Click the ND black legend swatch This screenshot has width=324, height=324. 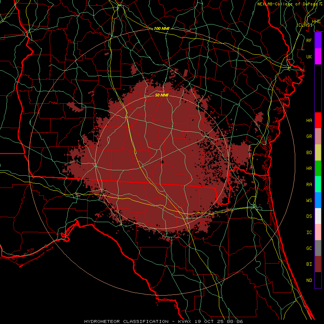[318, 280]
